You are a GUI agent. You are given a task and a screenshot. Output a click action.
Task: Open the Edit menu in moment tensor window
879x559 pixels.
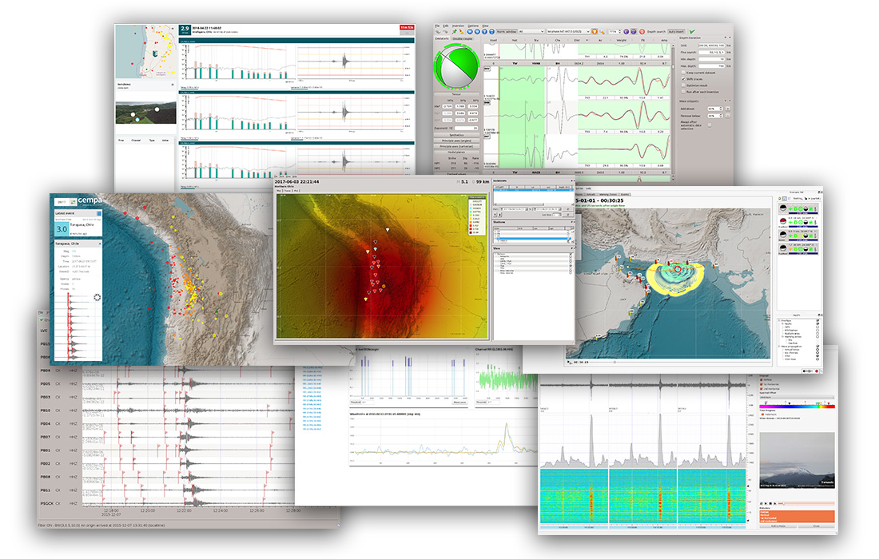(446, 26)
